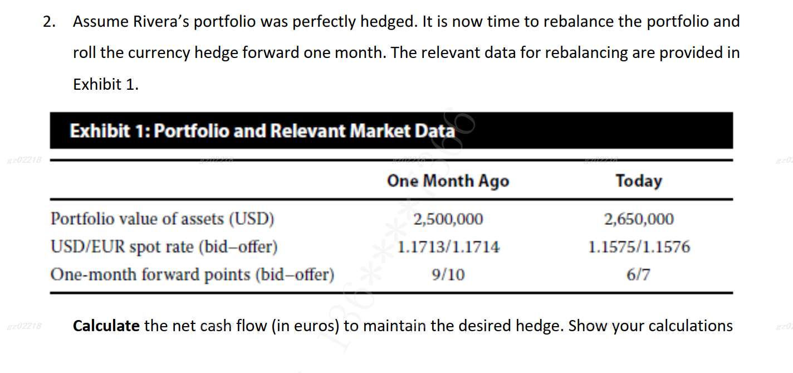Viewport: 793px width, 373px height.
Task: Click the 2,500,000 portfolio value cell
Action: pyautogui.click(x=448, y=219)
